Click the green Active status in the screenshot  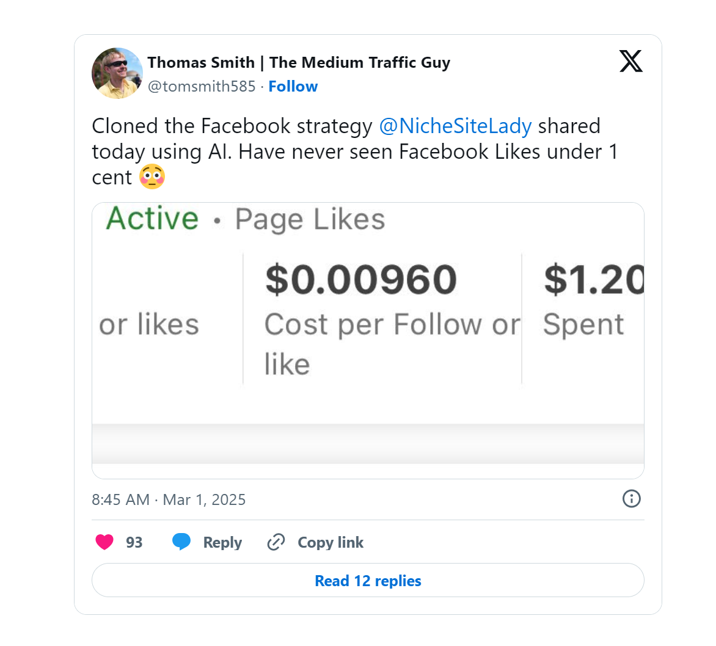(153, 219)
